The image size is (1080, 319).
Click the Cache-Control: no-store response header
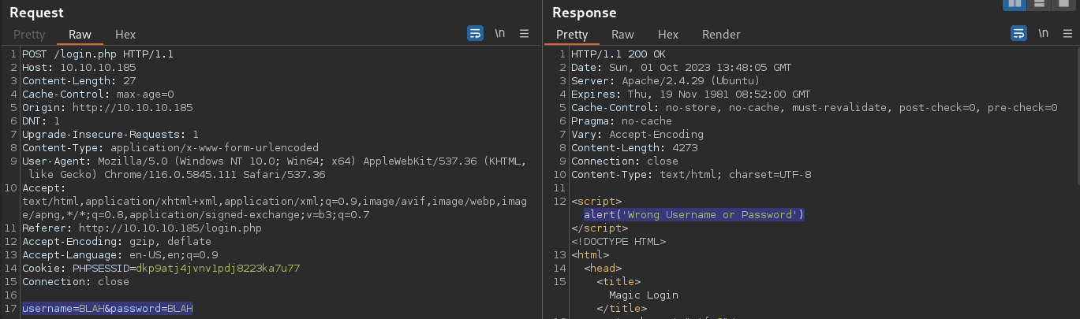click(x=814, y=107)
